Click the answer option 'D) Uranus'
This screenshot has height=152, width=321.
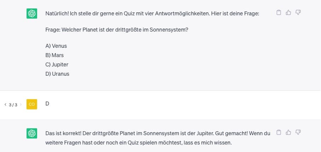click(57, 74)
